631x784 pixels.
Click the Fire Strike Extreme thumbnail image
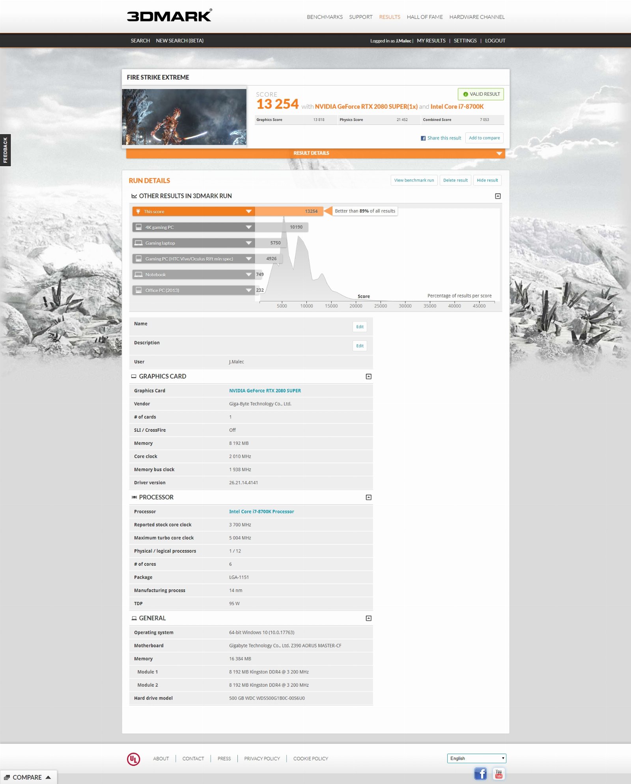click(184, 117)
